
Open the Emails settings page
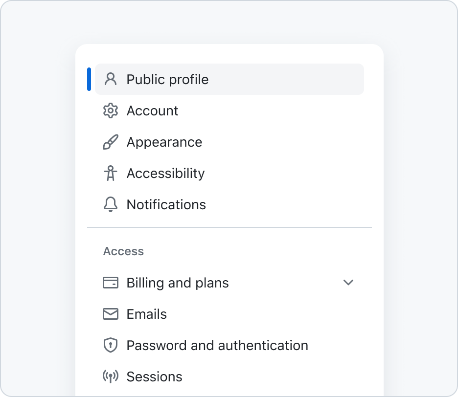coord(229,314)
